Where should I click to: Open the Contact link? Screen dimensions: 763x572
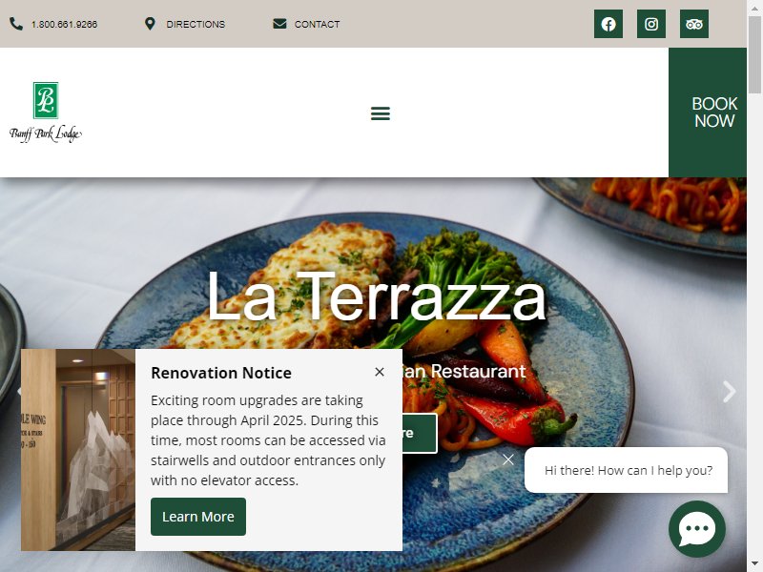pos(317,25)
